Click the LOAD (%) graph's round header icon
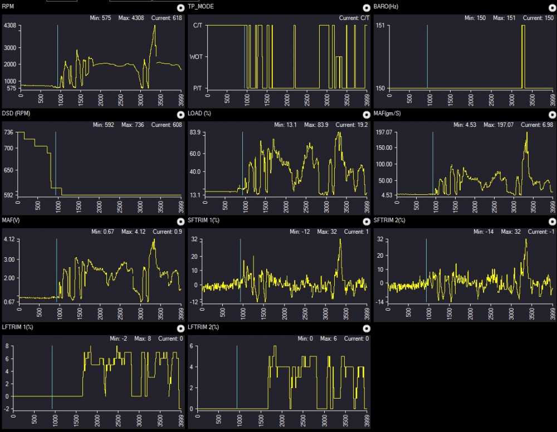The height and width of the screenshot is (432, 557). tap(366, 115)
